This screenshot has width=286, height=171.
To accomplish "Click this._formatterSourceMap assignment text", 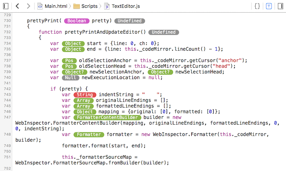I will click(100, 157).
